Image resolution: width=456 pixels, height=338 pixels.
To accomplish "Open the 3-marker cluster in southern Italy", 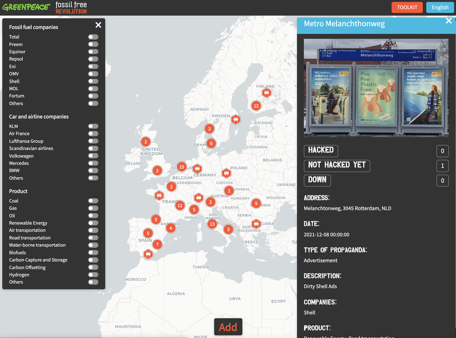I will click(x=228, y=229).
